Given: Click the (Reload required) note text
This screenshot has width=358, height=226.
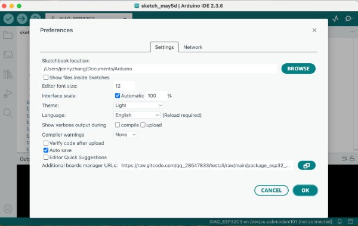Looking at the screenshot, I should pos(182,115).
